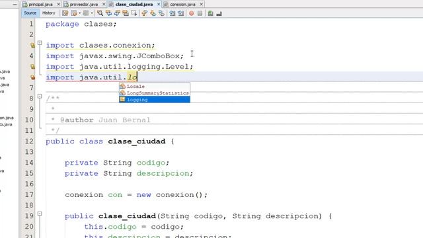Click the Forward navigation icon

click(x=86, y=13)
